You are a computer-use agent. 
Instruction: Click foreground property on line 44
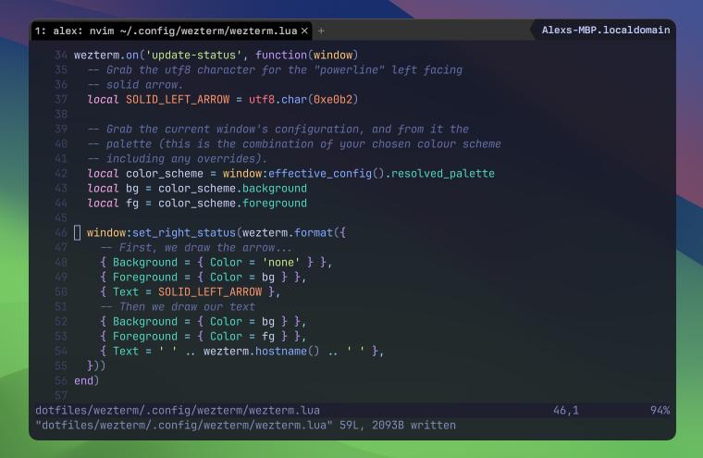(x=275, y=204)
